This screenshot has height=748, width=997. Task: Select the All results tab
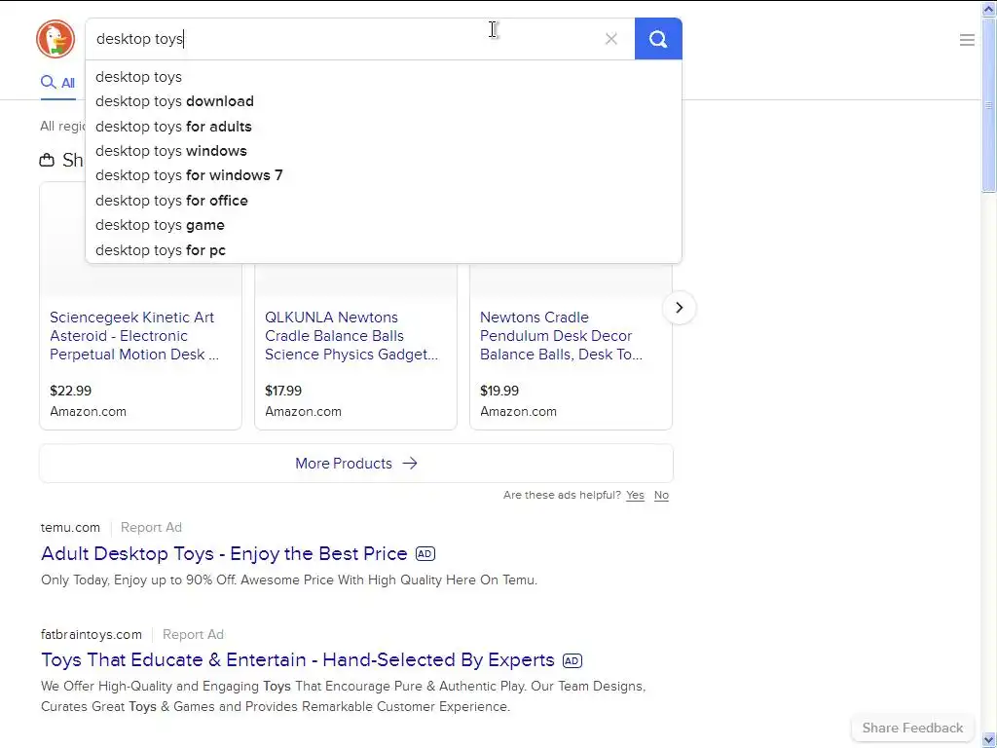tap(57, 83)
